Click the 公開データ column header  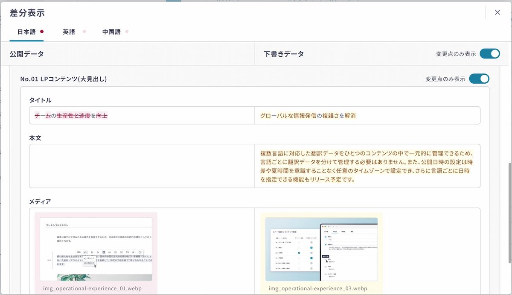[x=27, y=54]
